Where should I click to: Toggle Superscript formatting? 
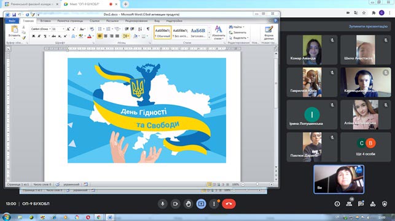tap(65, 36)
